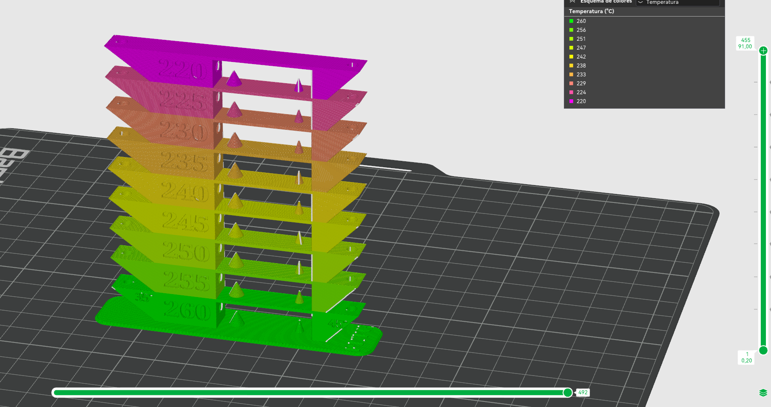Screen dimensions: 771x407
Task: Click the embossed 220 label on the tower
Action: [181, 69]
